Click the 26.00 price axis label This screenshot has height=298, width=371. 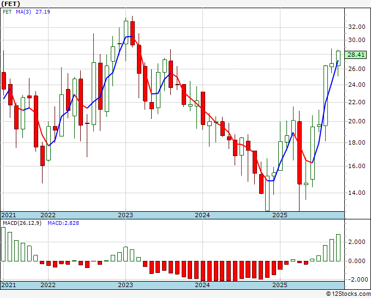357,69
